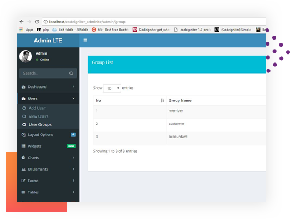Click the Tables icon in sidebar
This screenshot has width=290, height=219.
click(x=23, y=192)
